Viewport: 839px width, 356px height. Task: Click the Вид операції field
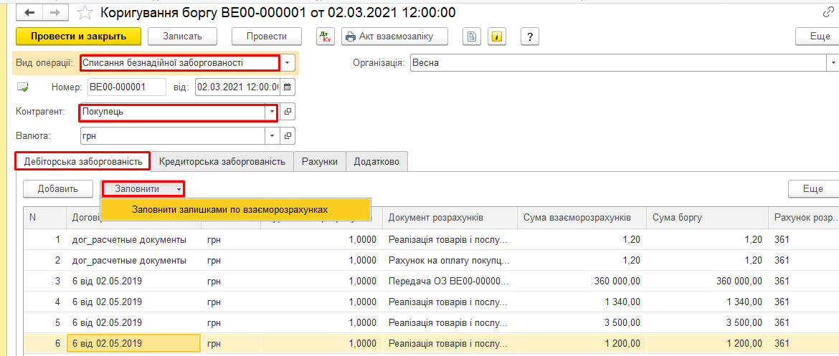180,62
